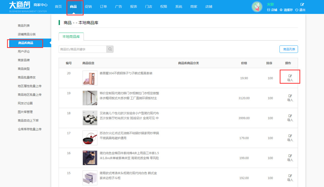
Task: Open 商品批量修改 in the sidebar
Action: 27,77
